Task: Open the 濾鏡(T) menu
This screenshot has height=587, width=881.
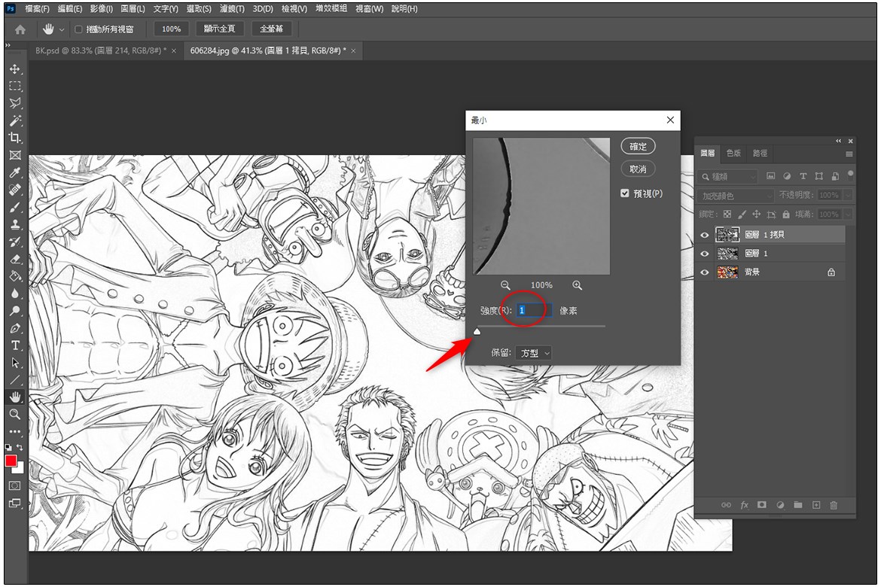Action: click(232, 9)
